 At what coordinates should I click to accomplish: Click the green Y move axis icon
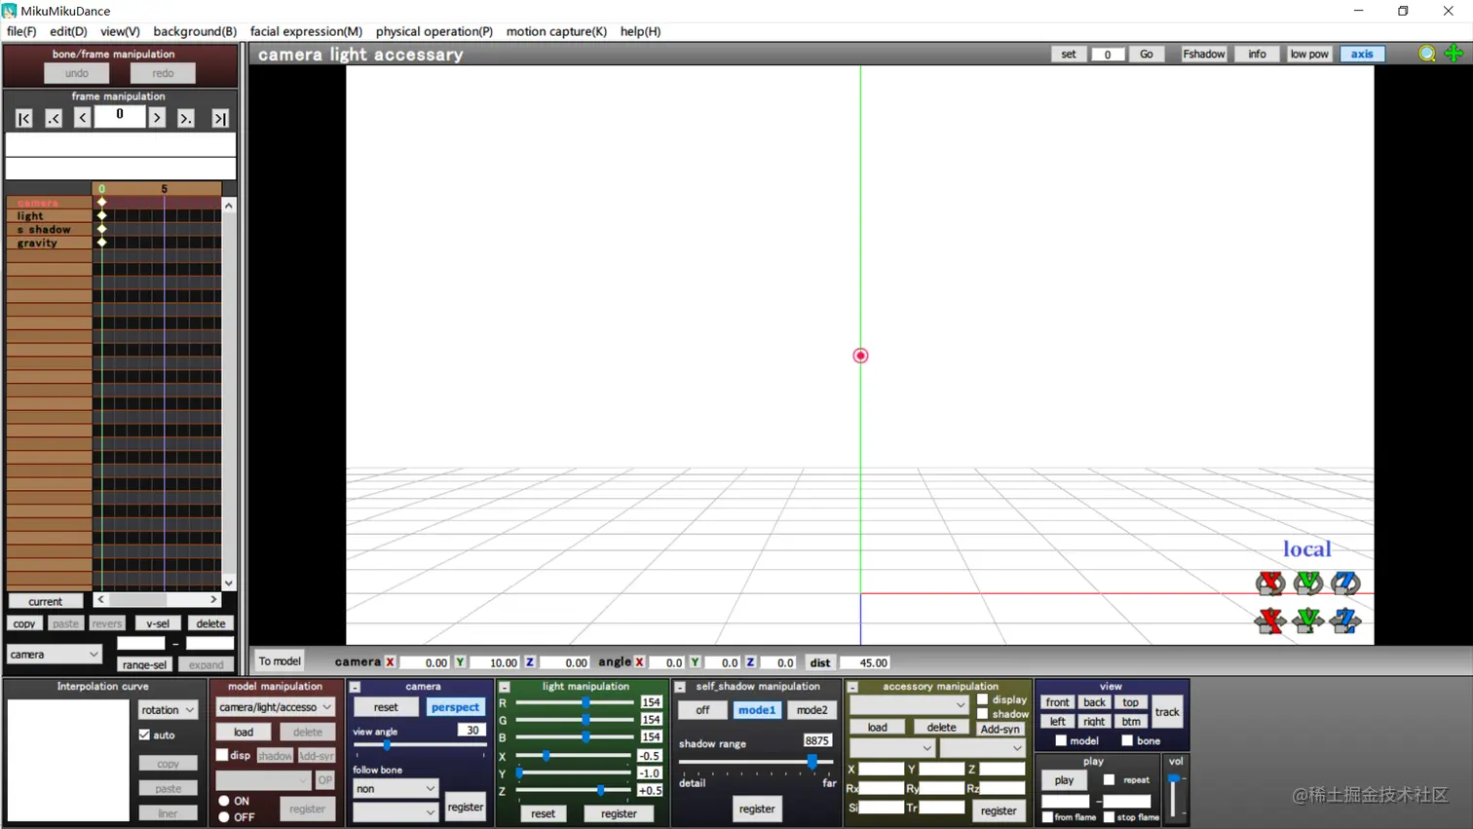pyautogui.click(x=1307, y=620)
